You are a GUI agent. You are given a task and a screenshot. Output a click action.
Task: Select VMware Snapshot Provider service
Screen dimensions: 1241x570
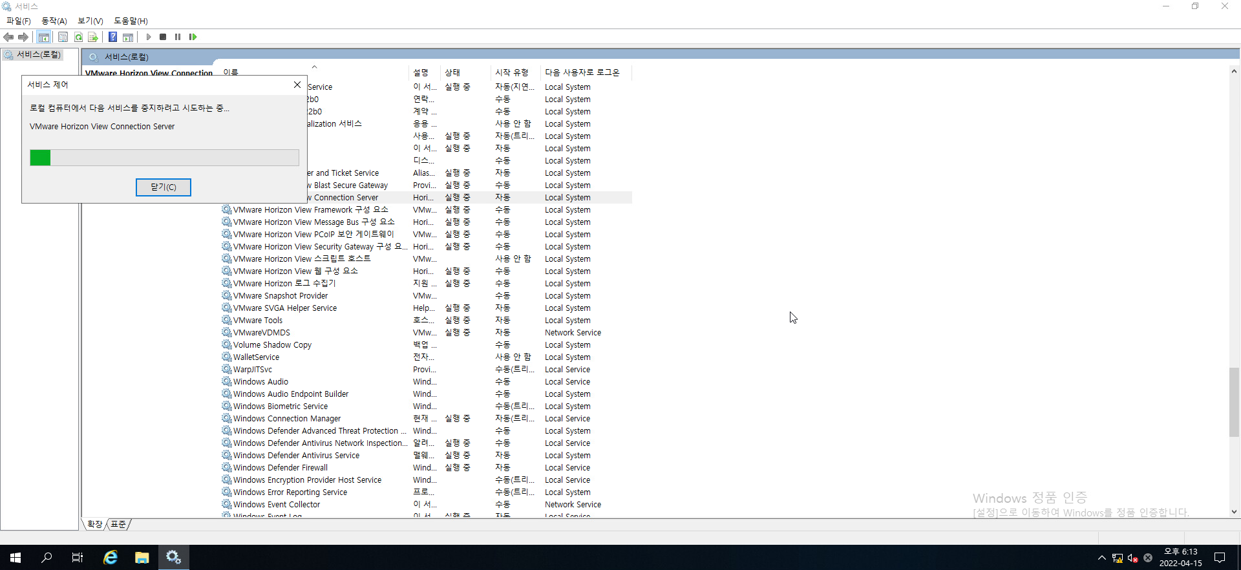[427, 296]
